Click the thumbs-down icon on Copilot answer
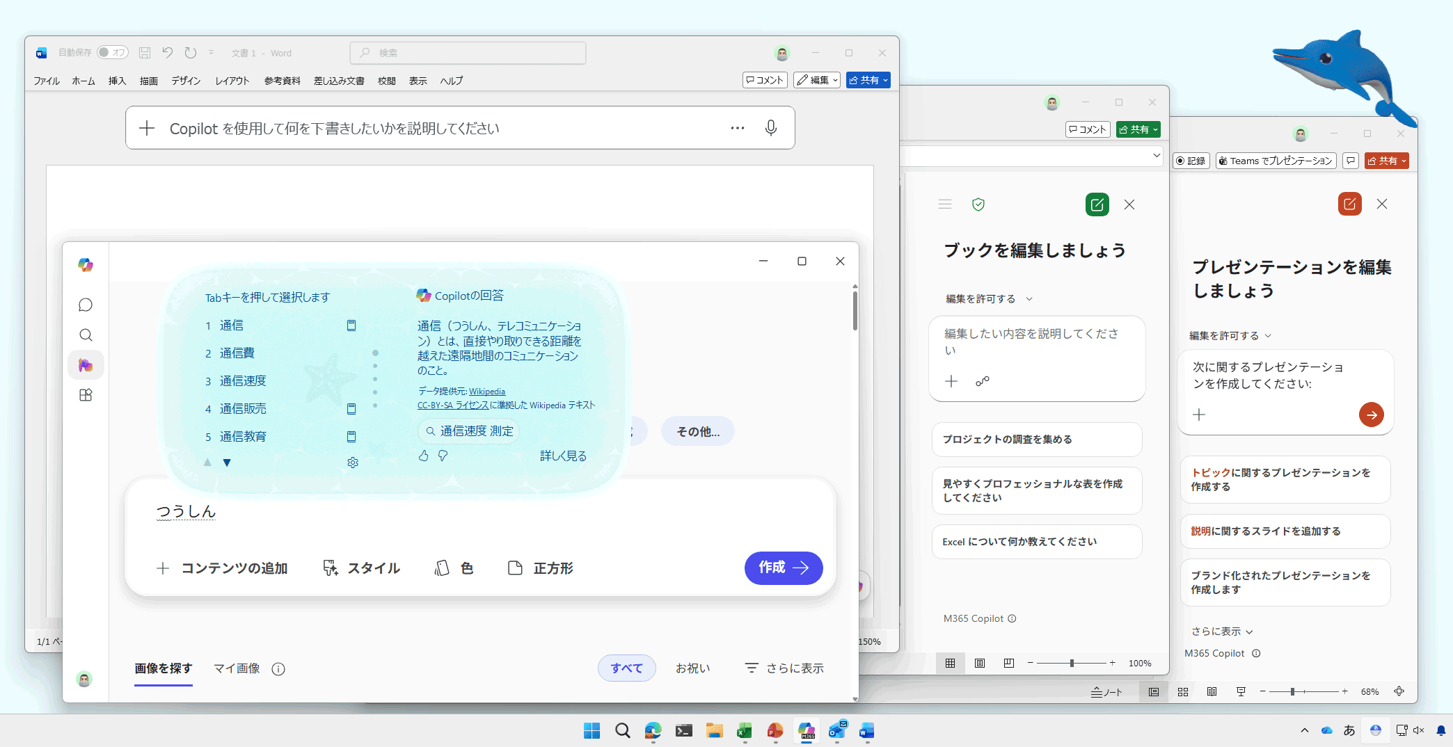This screenshot has height=747, width=1453. (443, 456)
